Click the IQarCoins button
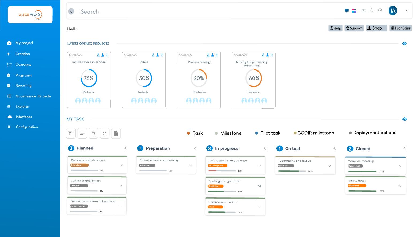Image resolution: width=418 pixels, height=237 pixels. pyautogui.click(x=400, y=28)
